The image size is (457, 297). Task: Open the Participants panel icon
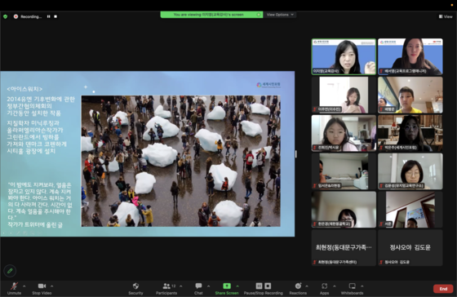166,286
